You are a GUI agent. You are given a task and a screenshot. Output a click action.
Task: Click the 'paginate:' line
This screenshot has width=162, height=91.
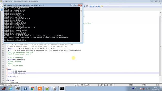click(13, 77)
